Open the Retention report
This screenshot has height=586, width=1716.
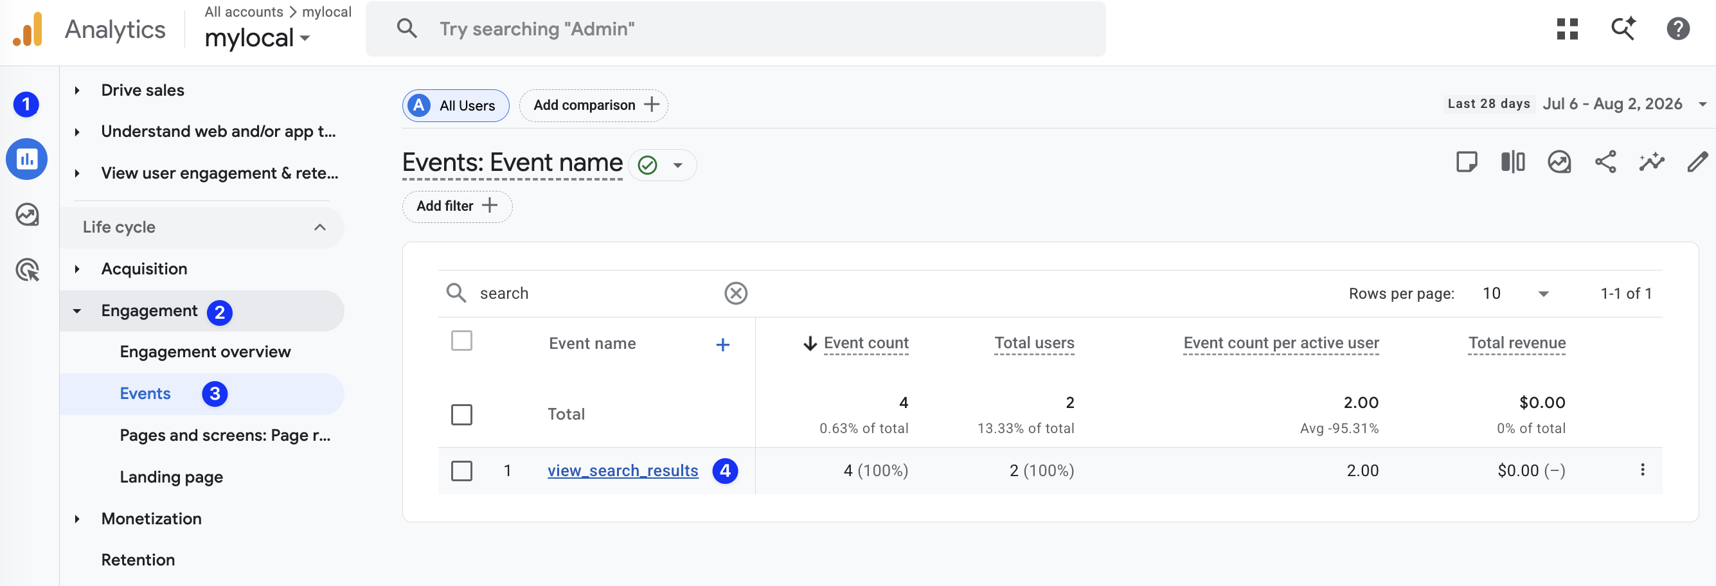click(x=138, y=560)
